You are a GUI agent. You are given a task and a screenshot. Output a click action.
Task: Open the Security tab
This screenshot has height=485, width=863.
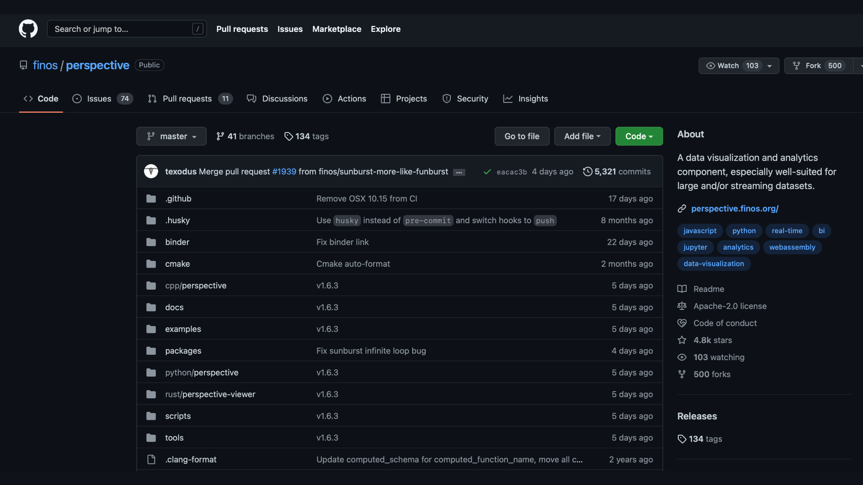[x=465, y=99]
